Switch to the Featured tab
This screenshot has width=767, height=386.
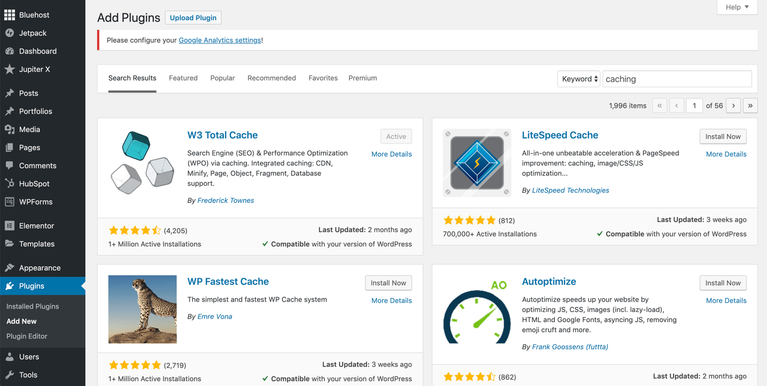[183, 78]
